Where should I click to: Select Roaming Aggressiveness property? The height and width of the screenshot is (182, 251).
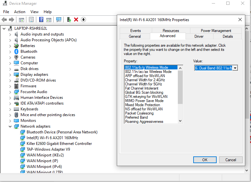click(151, 122)
